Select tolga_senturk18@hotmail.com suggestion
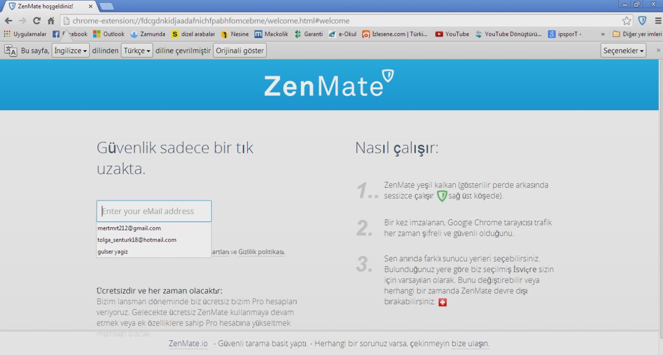 [154, 240]
